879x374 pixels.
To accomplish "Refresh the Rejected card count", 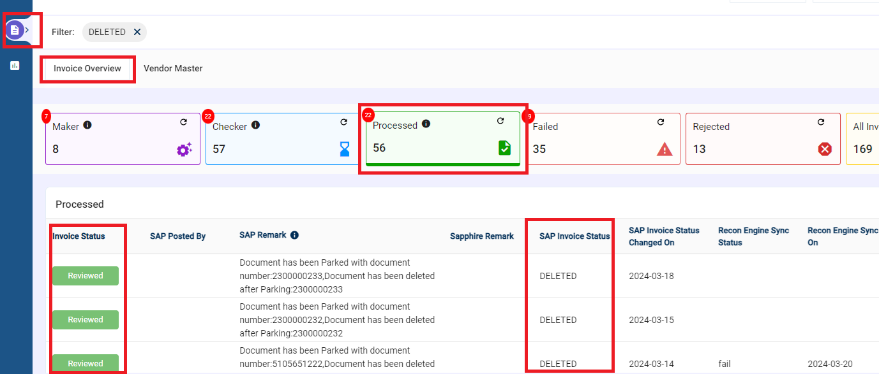I will click(x=821, y=122).
